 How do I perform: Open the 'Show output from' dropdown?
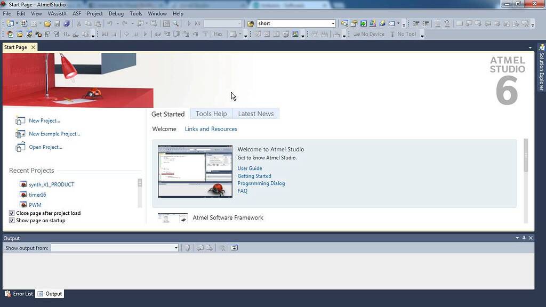click(176, 248)
